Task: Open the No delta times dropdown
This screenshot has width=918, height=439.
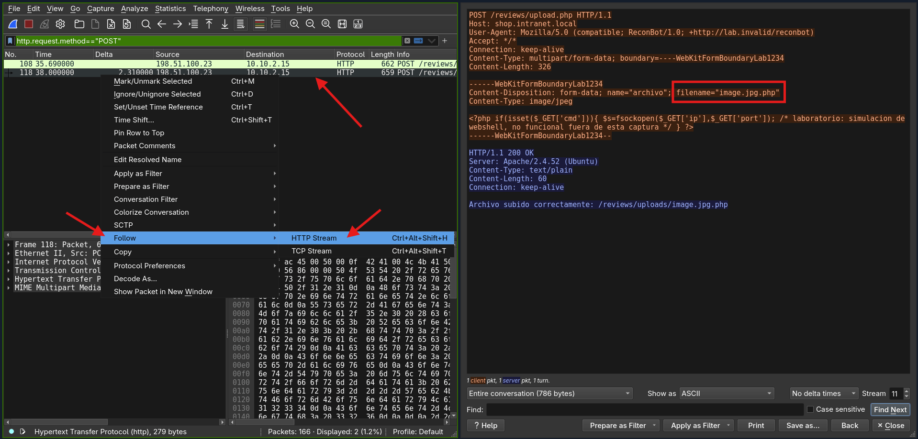Action: click(824, 394)
